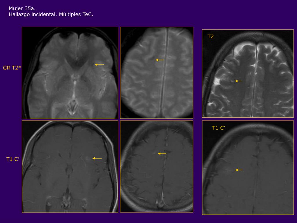Select the top-middle GR T2* convexity image

pos(157,73)
